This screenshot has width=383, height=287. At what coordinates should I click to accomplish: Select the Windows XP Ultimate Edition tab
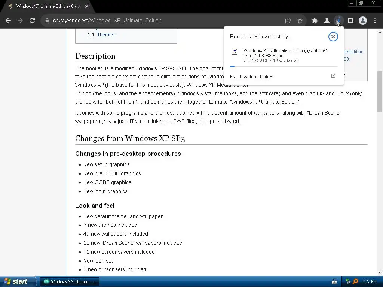(x=48, y=6)
